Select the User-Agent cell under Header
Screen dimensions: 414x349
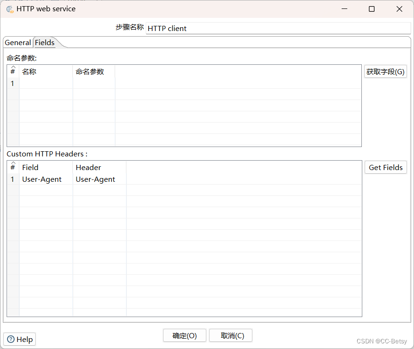(x=95, y=179)
